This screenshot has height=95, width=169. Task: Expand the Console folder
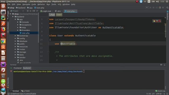tap(18, 22)
